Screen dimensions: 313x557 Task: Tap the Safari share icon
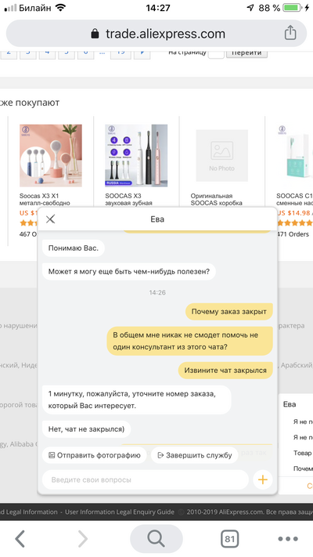pos(290,33)
